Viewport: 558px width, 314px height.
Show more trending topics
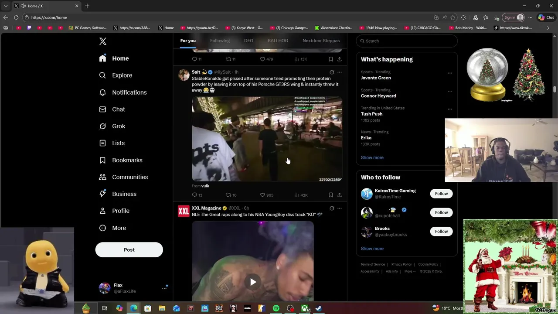click(372, 157)
